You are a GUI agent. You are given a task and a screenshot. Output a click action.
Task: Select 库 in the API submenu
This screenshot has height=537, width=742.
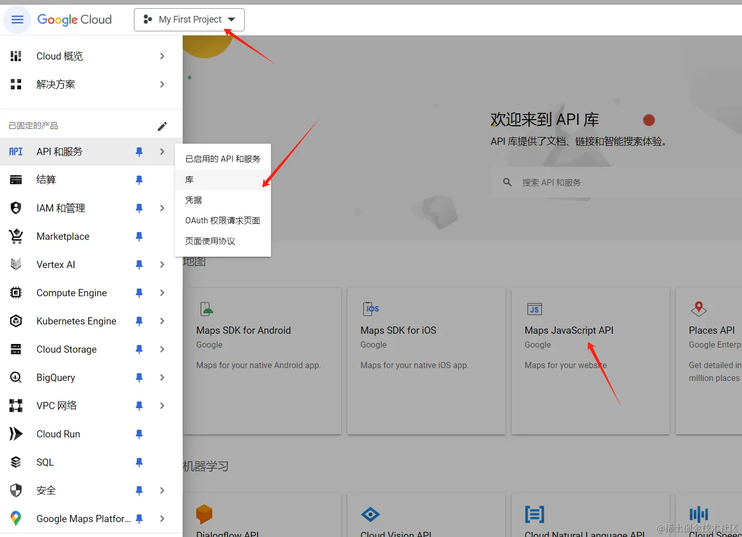(223, 180)
